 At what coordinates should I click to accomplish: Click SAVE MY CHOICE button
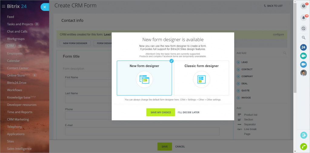[161, 112]
